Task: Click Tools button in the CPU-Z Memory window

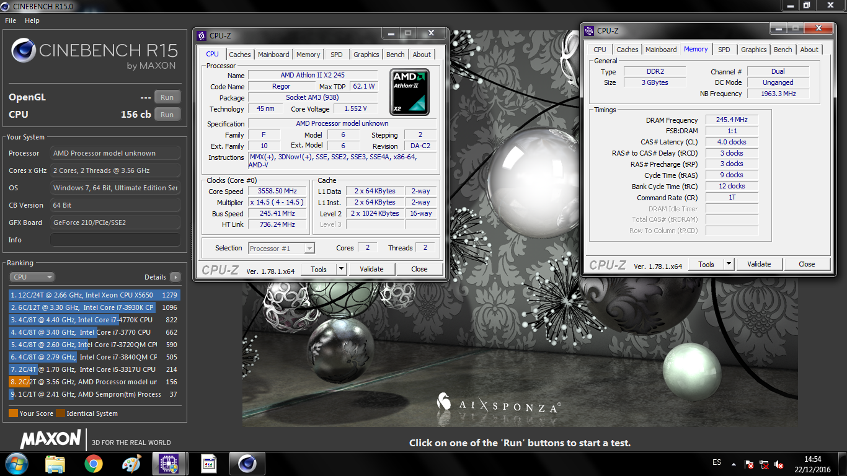Action: [x=706, y=264]
